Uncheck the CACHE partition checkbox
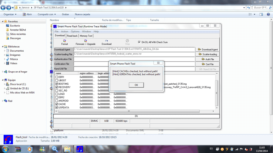Viewport: 273px width, 153px height. pos(57,104)
